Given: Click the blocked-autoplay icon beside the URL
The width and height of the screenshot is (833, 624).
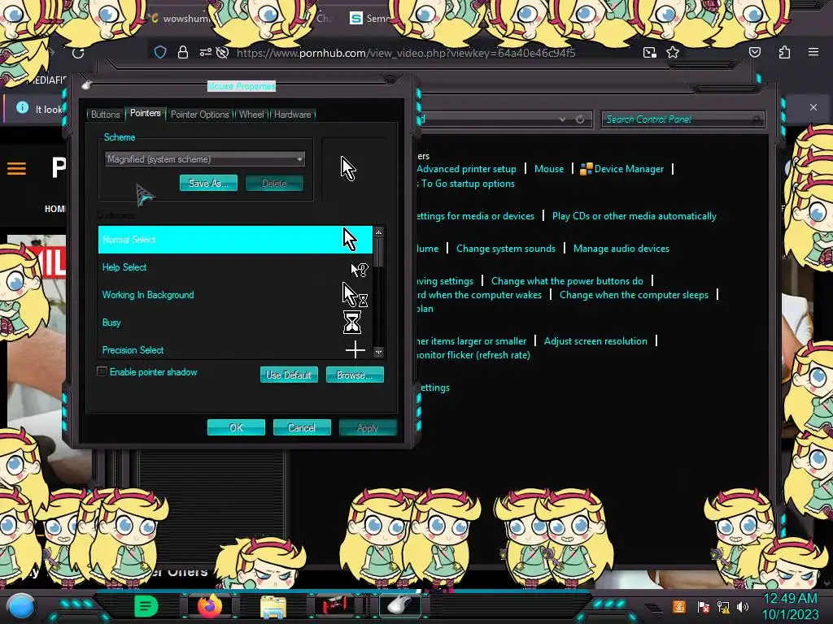Looking at the screenshot, I should point(223,52).
